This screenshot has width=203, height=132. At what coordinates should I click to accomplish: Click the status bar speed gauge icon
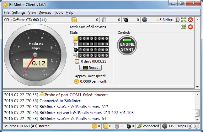point(164,126)
